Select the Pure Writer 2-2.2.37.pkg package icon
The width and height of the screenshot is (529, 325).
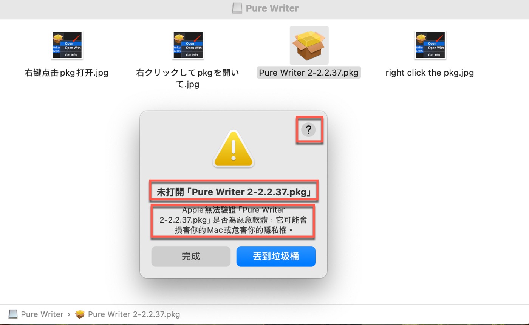tap(309, 45)
